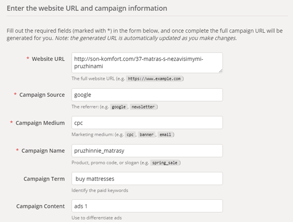Select the Campaign Name input field

147,151
